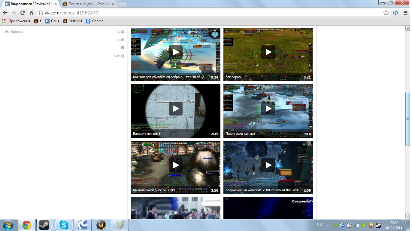The height and width of the screenshot is (231, 412).
Task: Click the partially visible blurry crowd thumbnail
Action: point(176,208)
